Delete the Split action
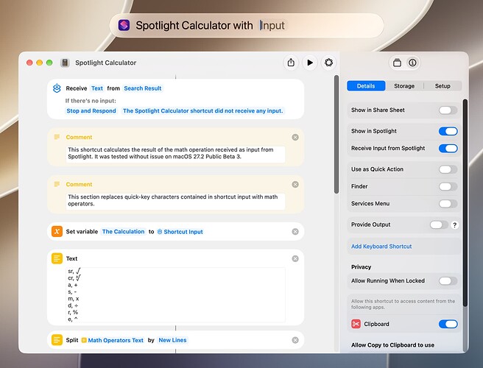This screenshot has height=368, width=483. point(295,340)
